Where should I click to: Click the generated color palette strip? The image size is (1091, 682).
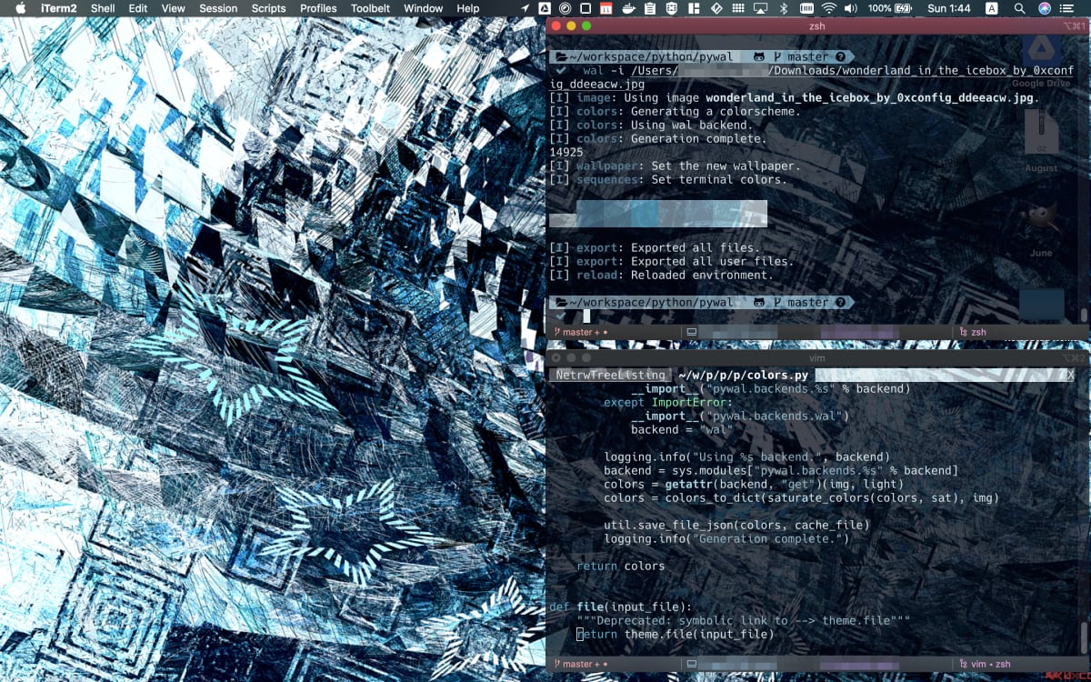click(658, 214)
